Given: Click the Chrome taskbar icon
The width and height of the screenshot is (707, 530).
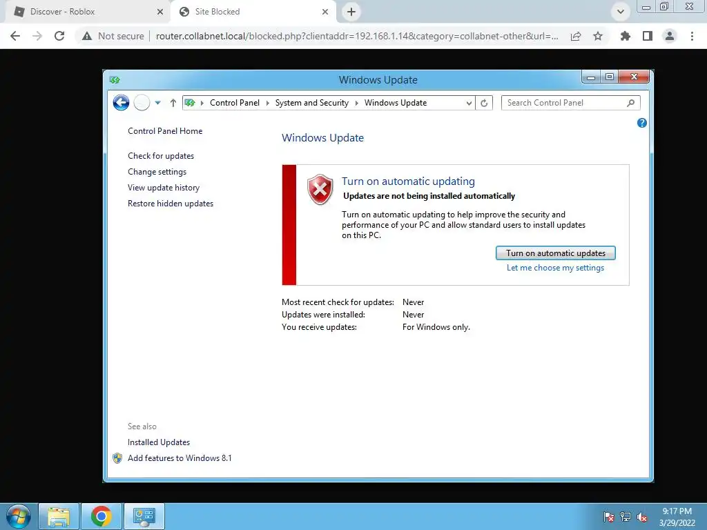Looking at the screenshot, I should [x=101, y=516].
